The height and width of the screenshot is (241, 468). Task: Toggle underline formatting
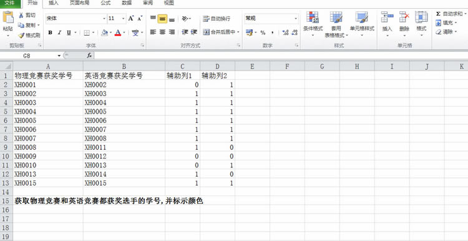69,32
